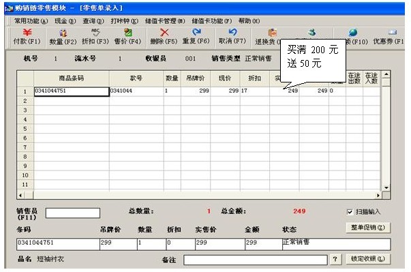Cancel with the 取消 (F7) icon
Image resolution: width=411 pixels, height=272 pixels.
point(232,37)
